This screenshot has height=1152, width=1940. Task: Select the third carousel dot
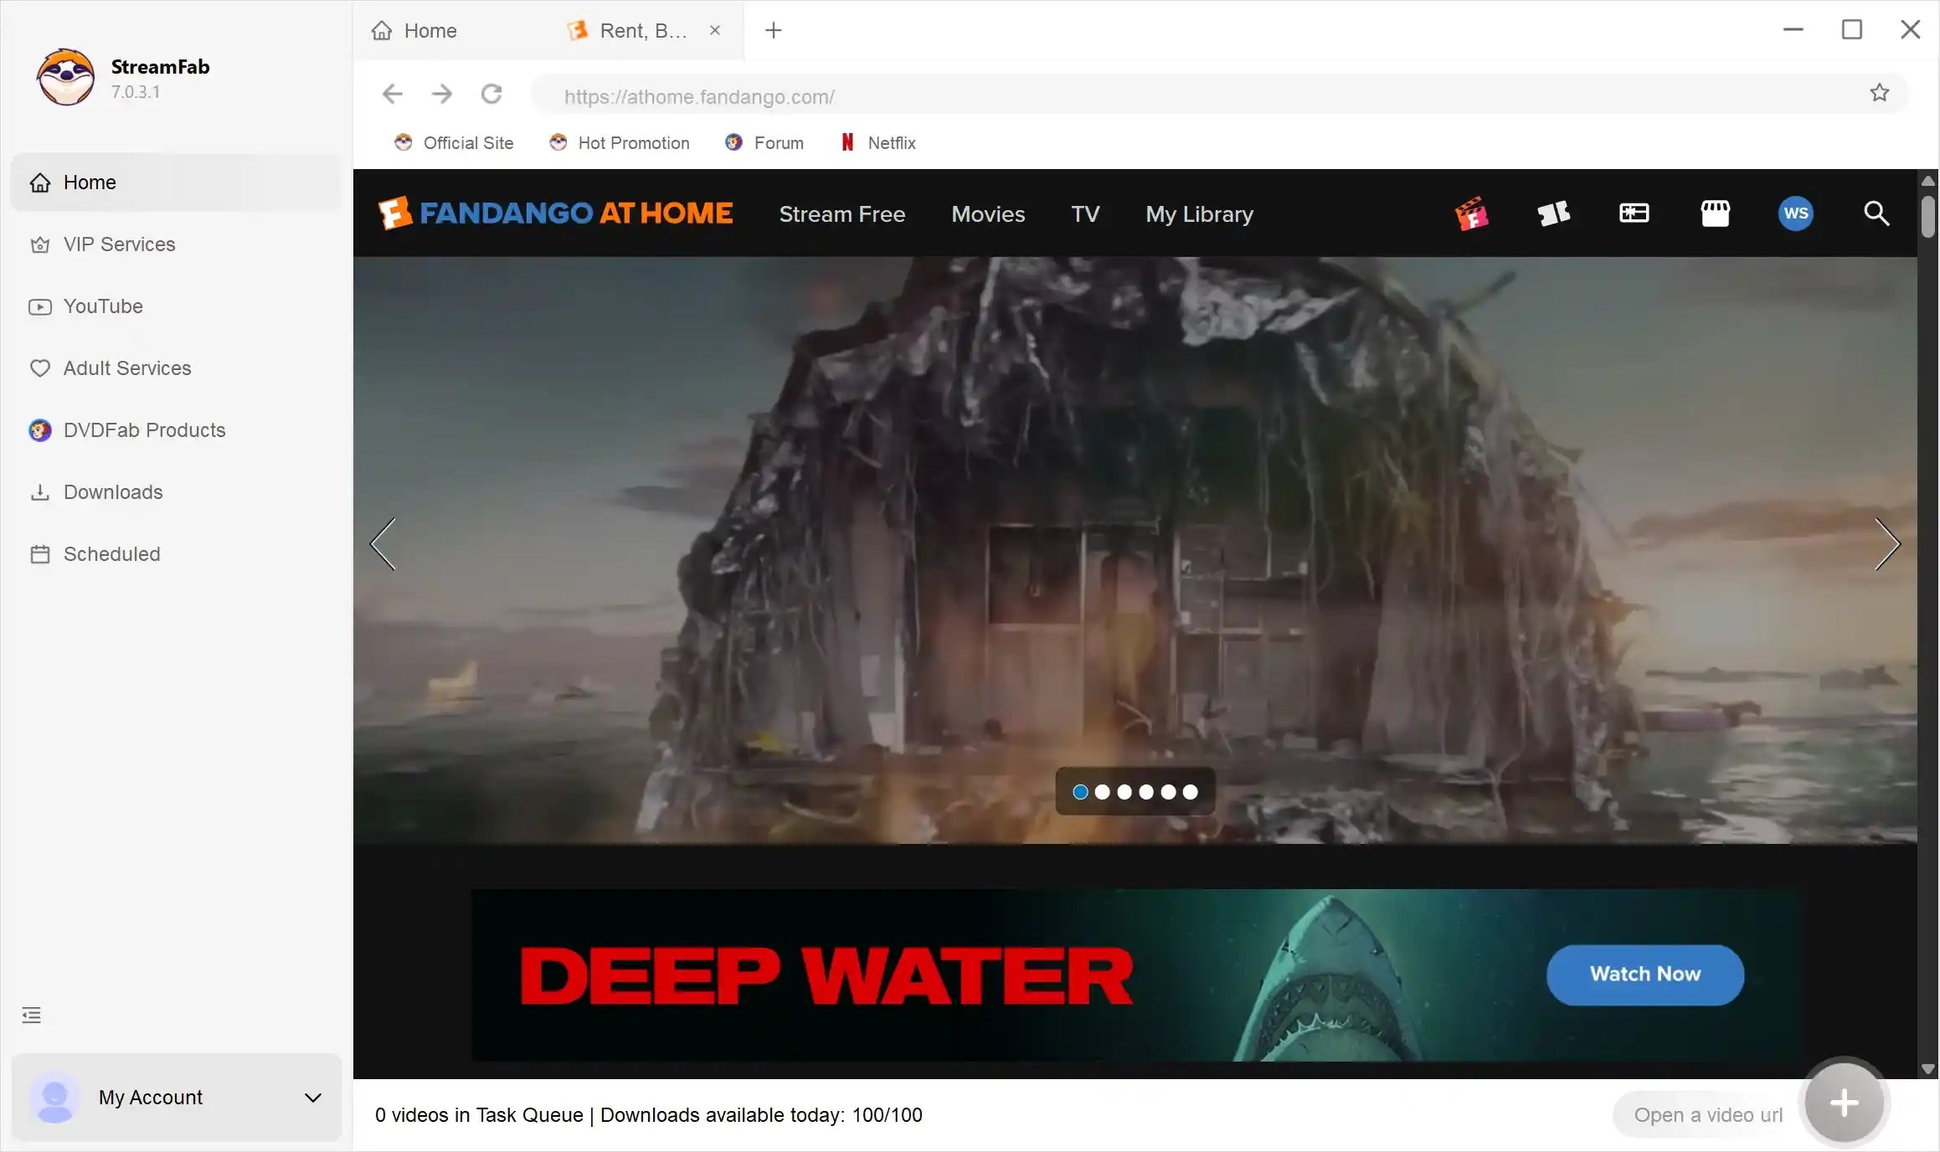pyautogui.click(x=1124, y=792)
